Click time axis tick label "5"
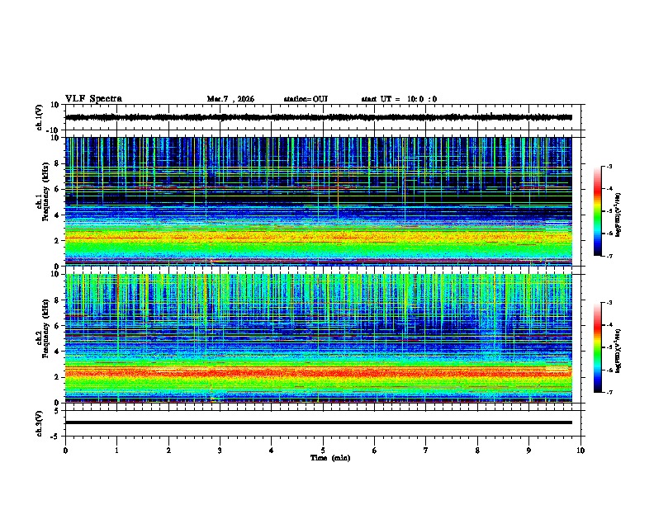Image resolution: width=654 pixels, height=505 pixels. pos(323,451)
